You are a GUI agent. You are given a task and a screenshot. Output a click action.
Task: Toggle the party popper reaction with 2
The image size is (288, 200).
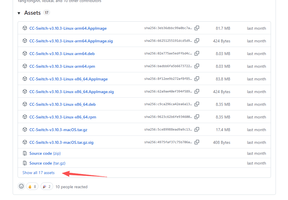(x=47, y=187)
